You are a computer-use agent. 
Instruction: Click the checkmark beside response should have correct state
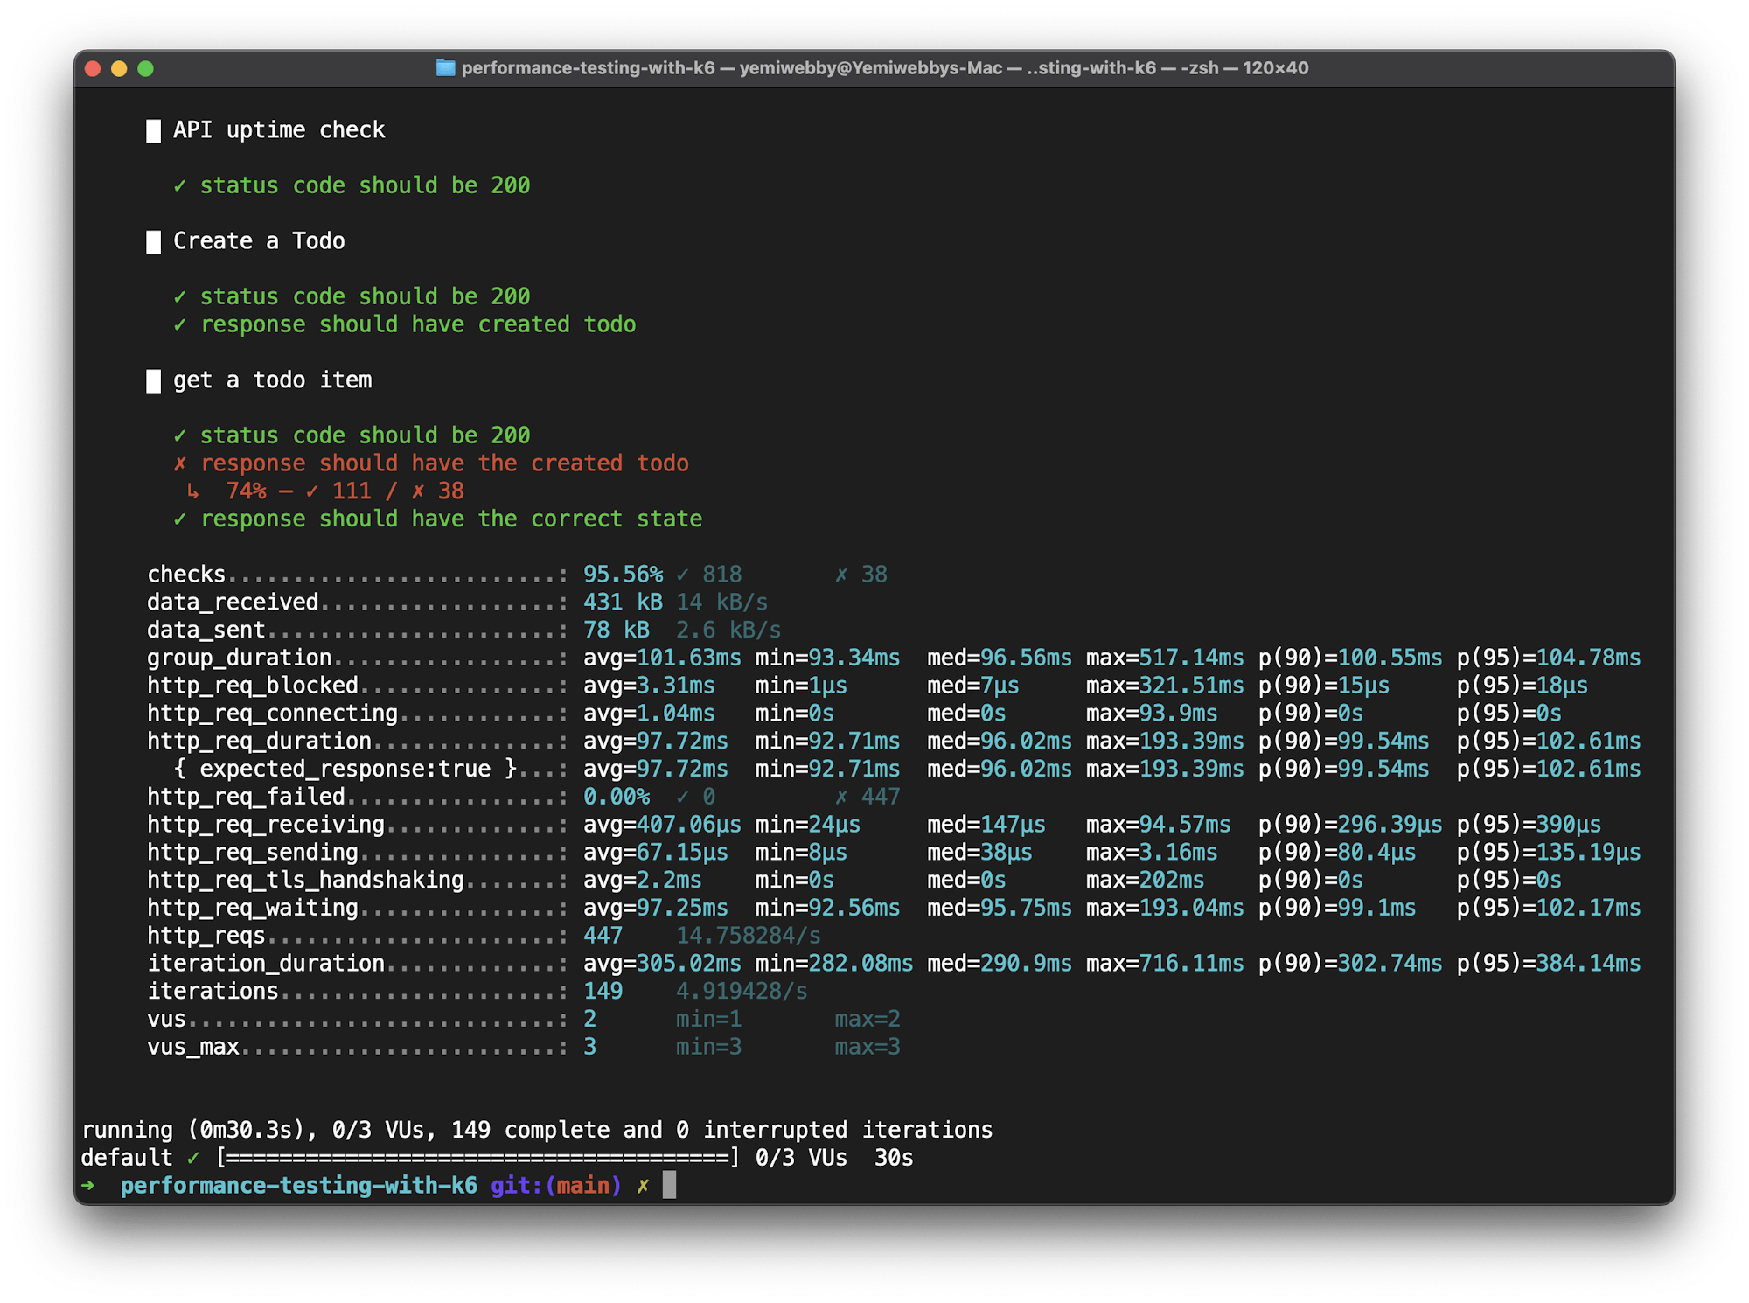(x=180, y=519)
